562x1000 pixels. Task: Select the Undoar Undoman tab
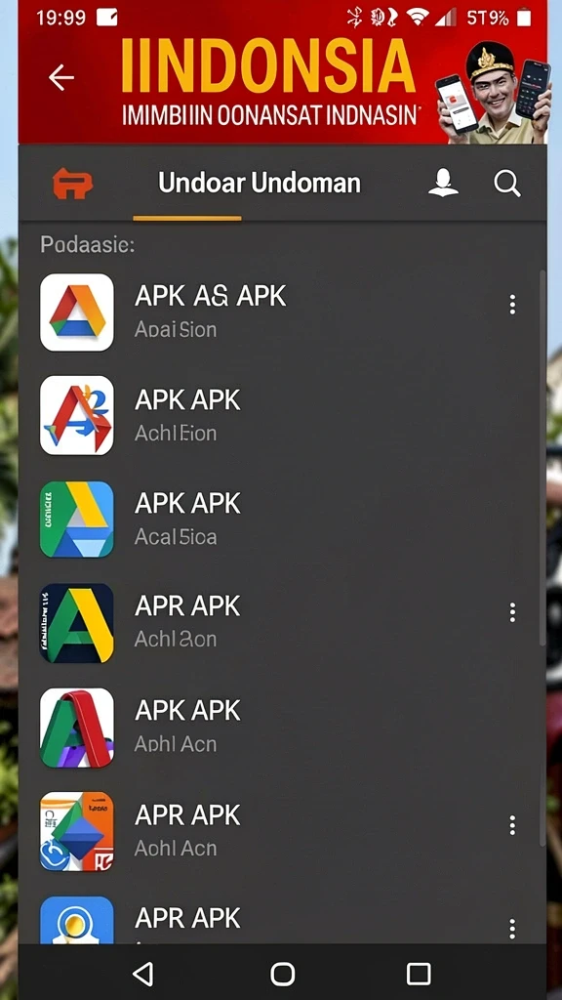click(x=259, y=184)
